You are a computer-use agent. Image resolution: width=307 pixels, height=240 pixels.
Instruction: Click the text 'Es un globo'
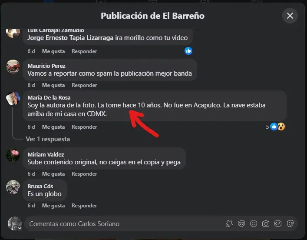coord(44,194)
